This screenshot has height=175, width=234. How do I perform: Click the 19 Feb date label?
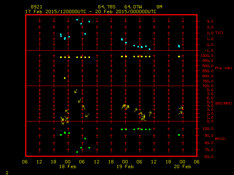tap(125, 166)
